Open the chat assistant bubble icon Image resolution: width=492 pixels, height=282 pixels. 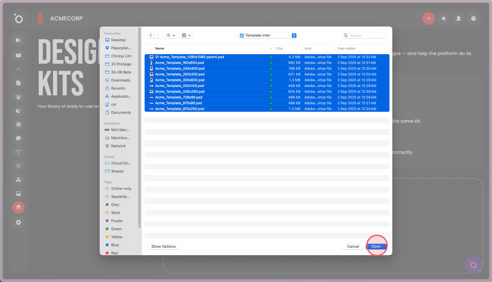click(473, 264)
